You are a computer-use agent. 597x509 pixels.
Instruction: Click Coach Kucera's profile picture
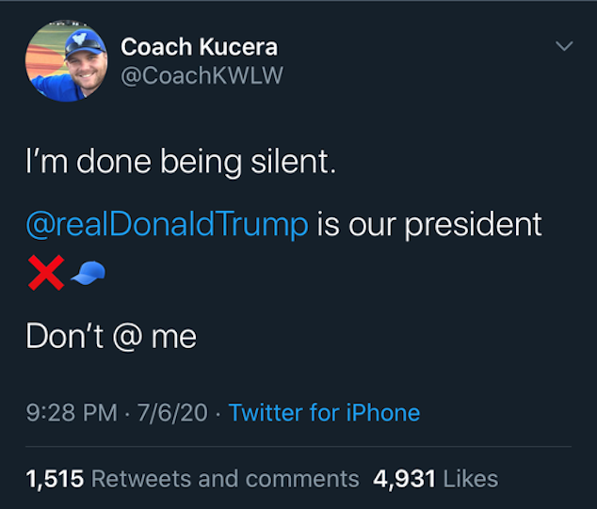66,61
